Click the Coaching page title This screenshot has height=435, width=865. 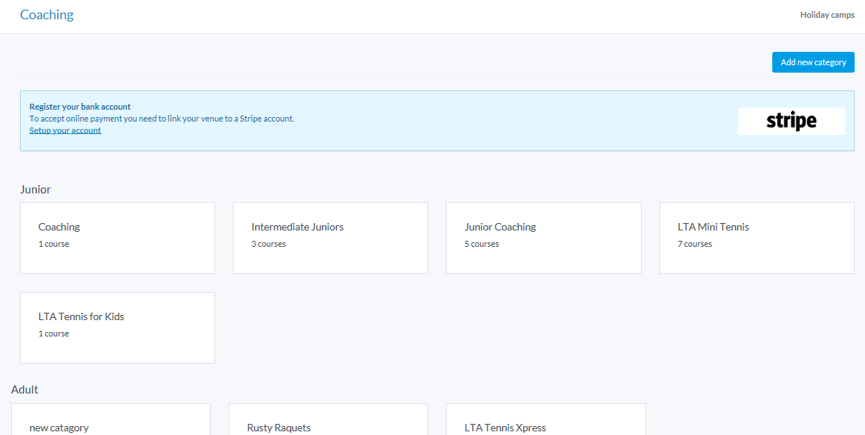47,15
